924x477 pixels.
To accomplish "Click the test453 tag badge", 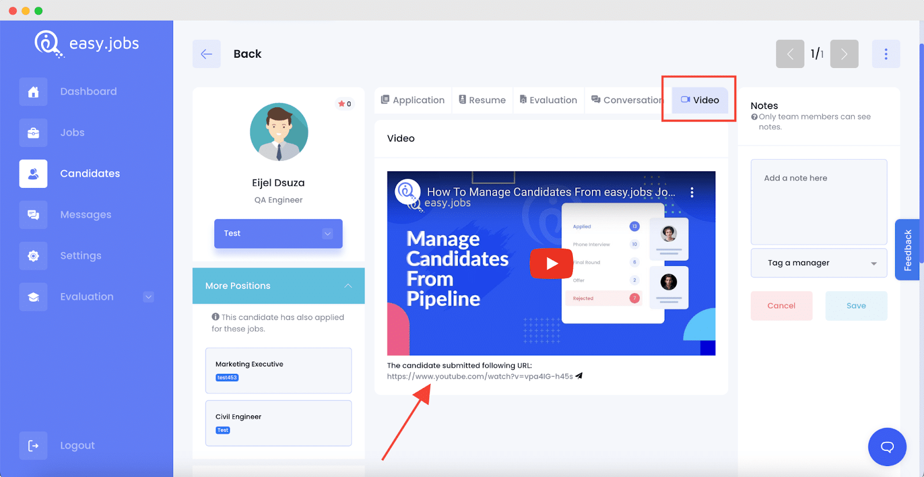I will pos(227,378).
